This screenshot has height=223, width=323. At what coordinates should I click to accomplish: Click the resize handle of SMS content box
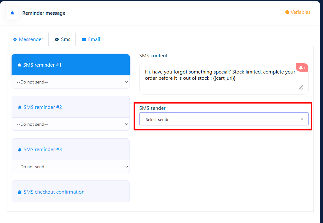(x=301, y=88)
